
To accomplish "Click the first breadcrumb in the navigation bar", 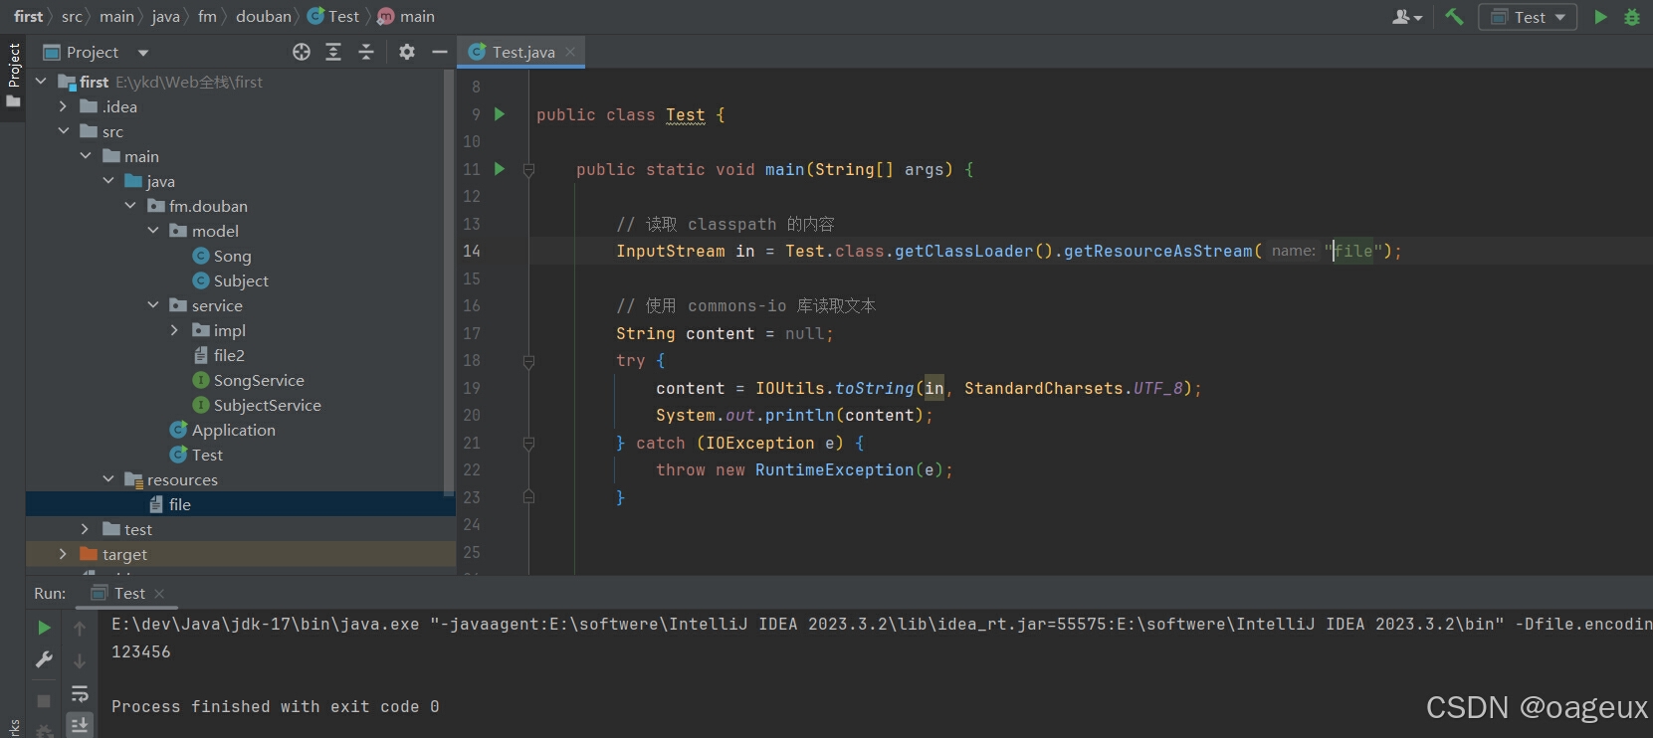I will tap(29, 16).
